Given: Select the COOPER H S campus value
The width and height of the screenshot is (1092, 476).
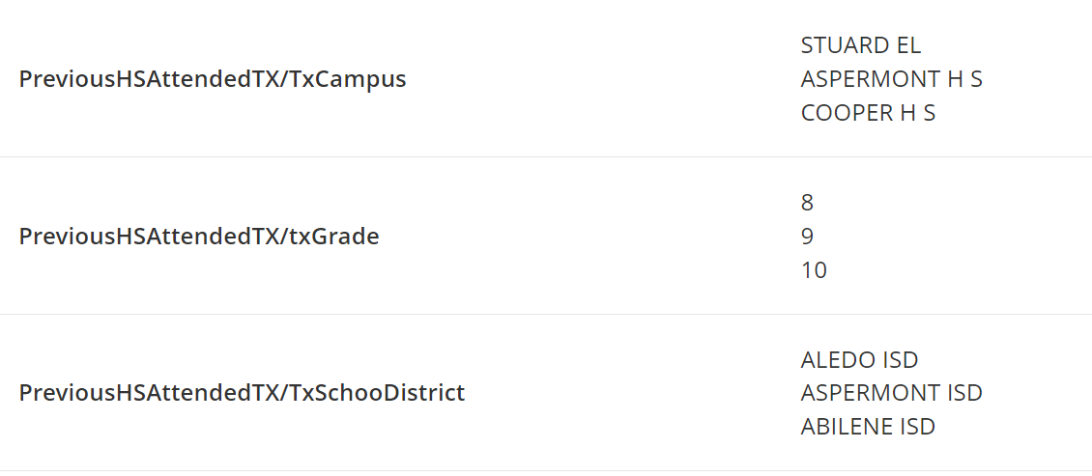Looking at the screenshot, I should pyautogui.click(x=868, y=113).
